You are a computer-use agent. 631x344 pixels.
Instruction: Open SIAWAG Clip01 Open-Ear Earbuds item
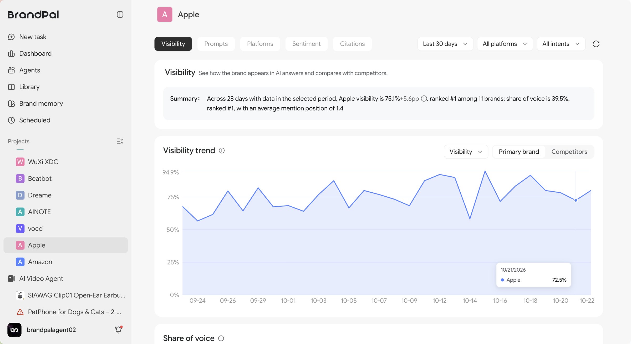66,295
